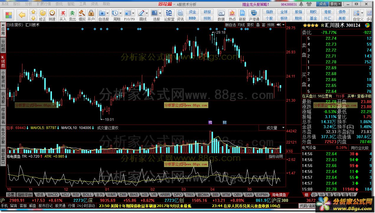This screenshot has height=213, width=375.
Task: Run the 测速 speed test
Action: [52, 15]
